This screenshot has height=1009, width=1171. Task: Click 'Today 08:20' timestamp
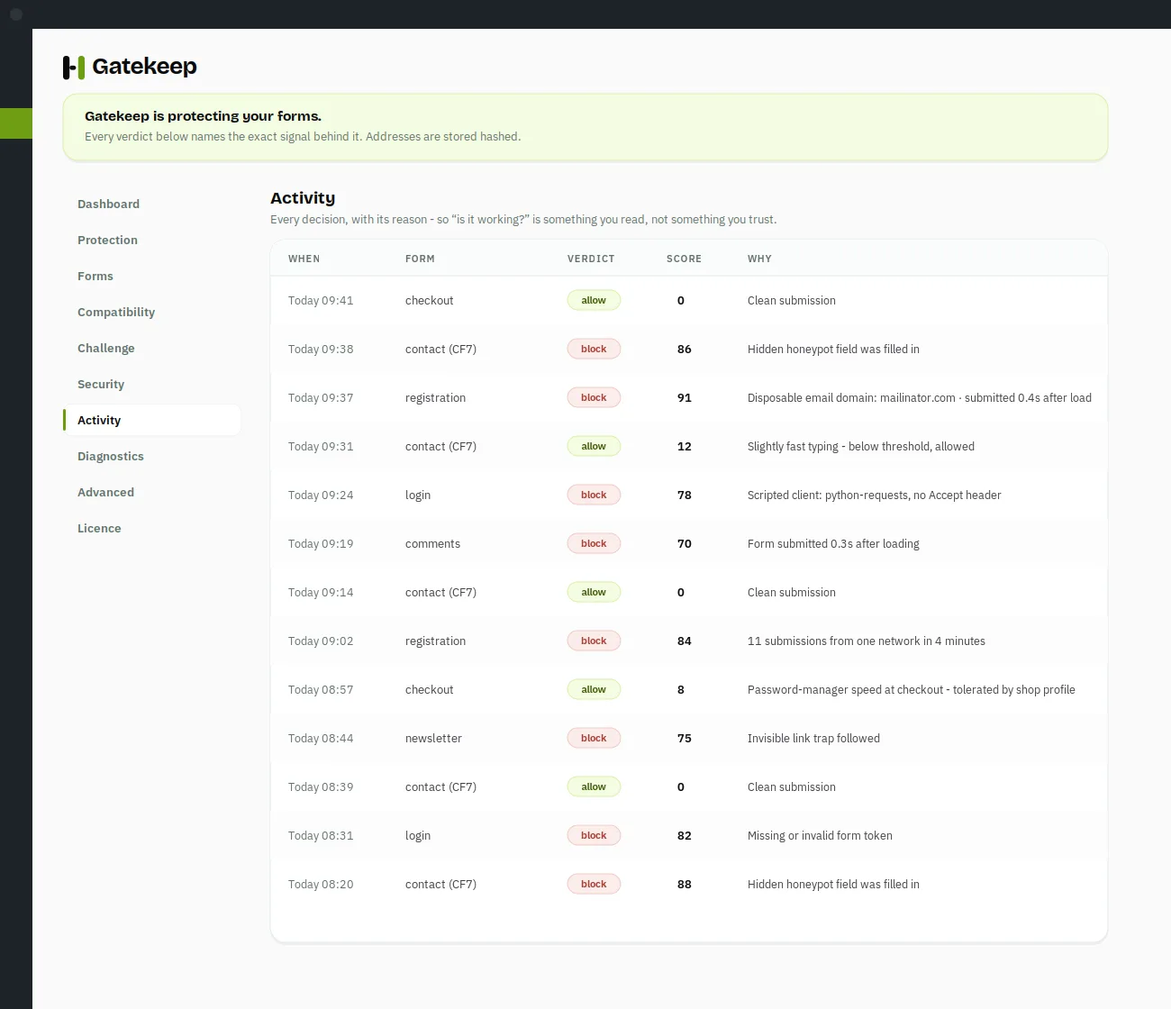(321, 885)
